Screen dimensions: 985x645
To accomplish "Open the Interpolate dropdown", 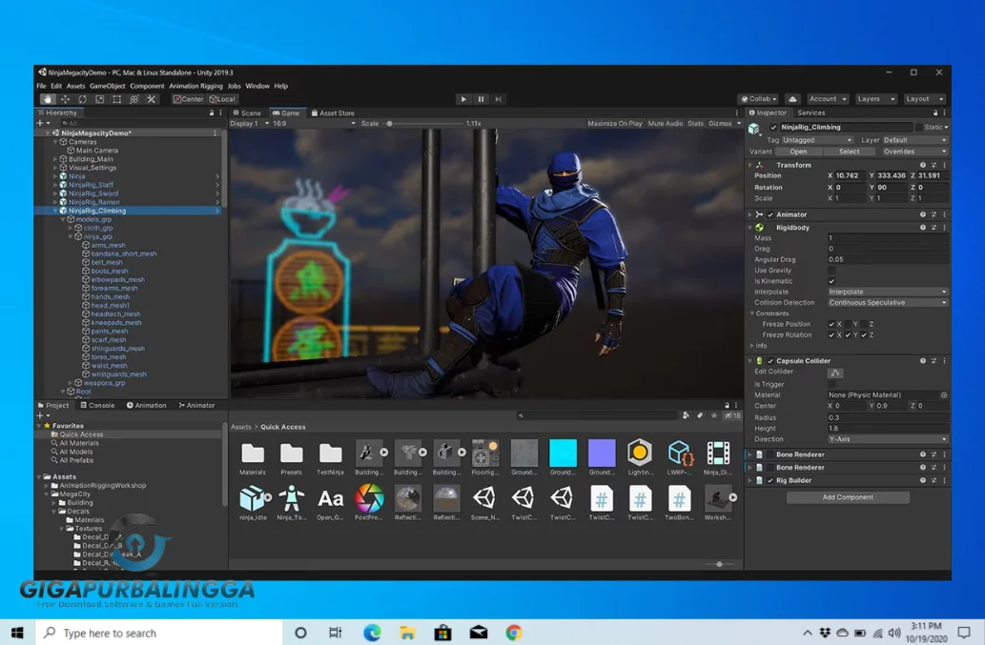I will coord(887,292).
